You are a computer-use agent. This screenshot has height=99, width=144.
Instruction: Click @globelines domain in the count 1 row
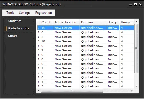pyautogui.click(x=92, y=68)
